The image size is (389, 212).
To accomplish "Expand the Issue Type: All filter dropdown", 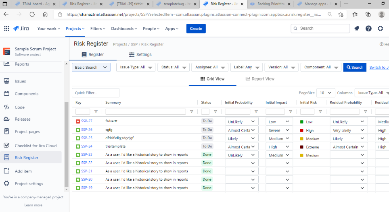I will 136,68.
